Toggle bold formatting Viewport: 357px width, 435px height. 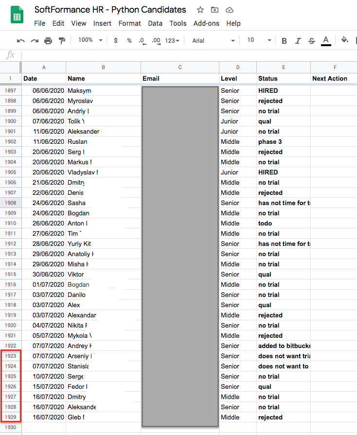point(284,41)
